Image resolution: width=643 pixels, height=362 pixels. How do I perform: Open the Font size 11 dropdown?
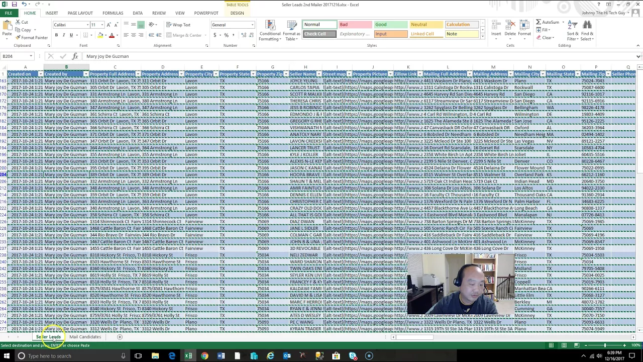(x=102, y=25)
